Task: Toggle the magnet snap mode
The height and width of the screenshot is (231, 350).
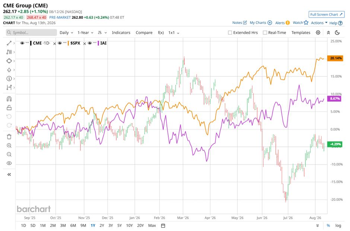Action: pyautogui.click(x=9, y=99)
